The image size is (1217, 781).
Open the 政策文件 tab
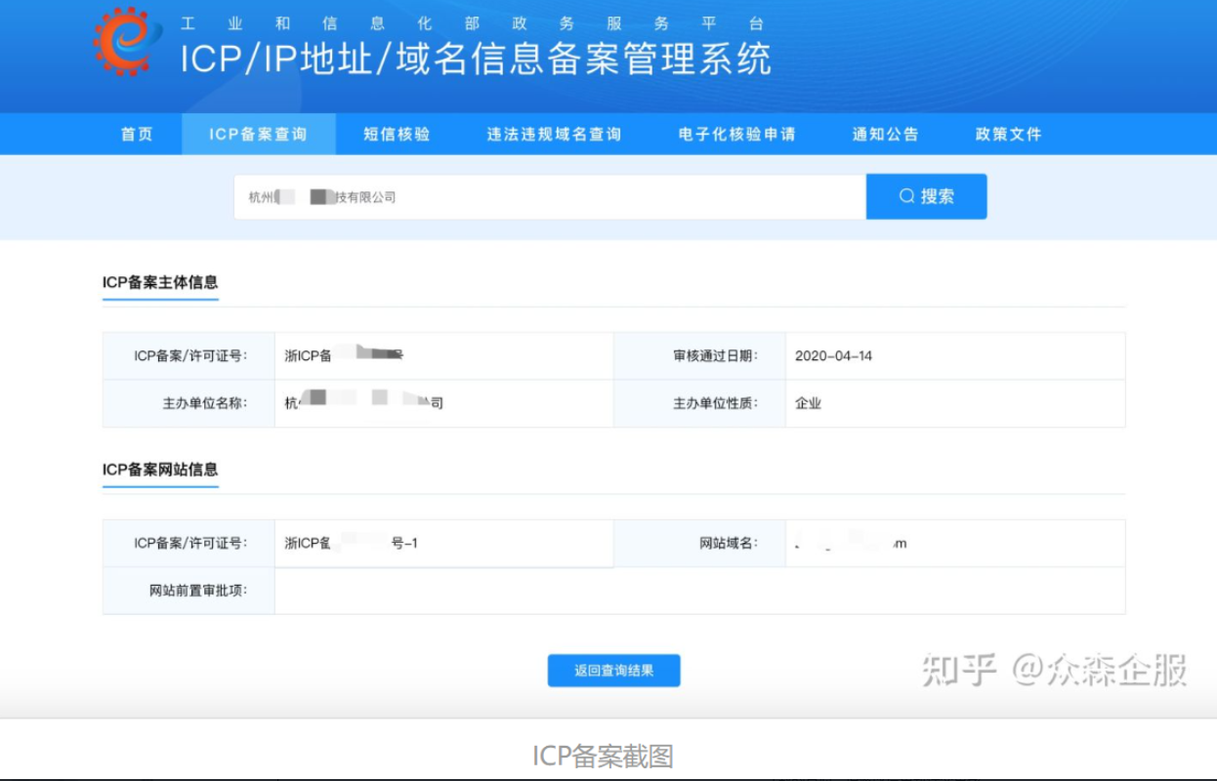click(1008, 135)
